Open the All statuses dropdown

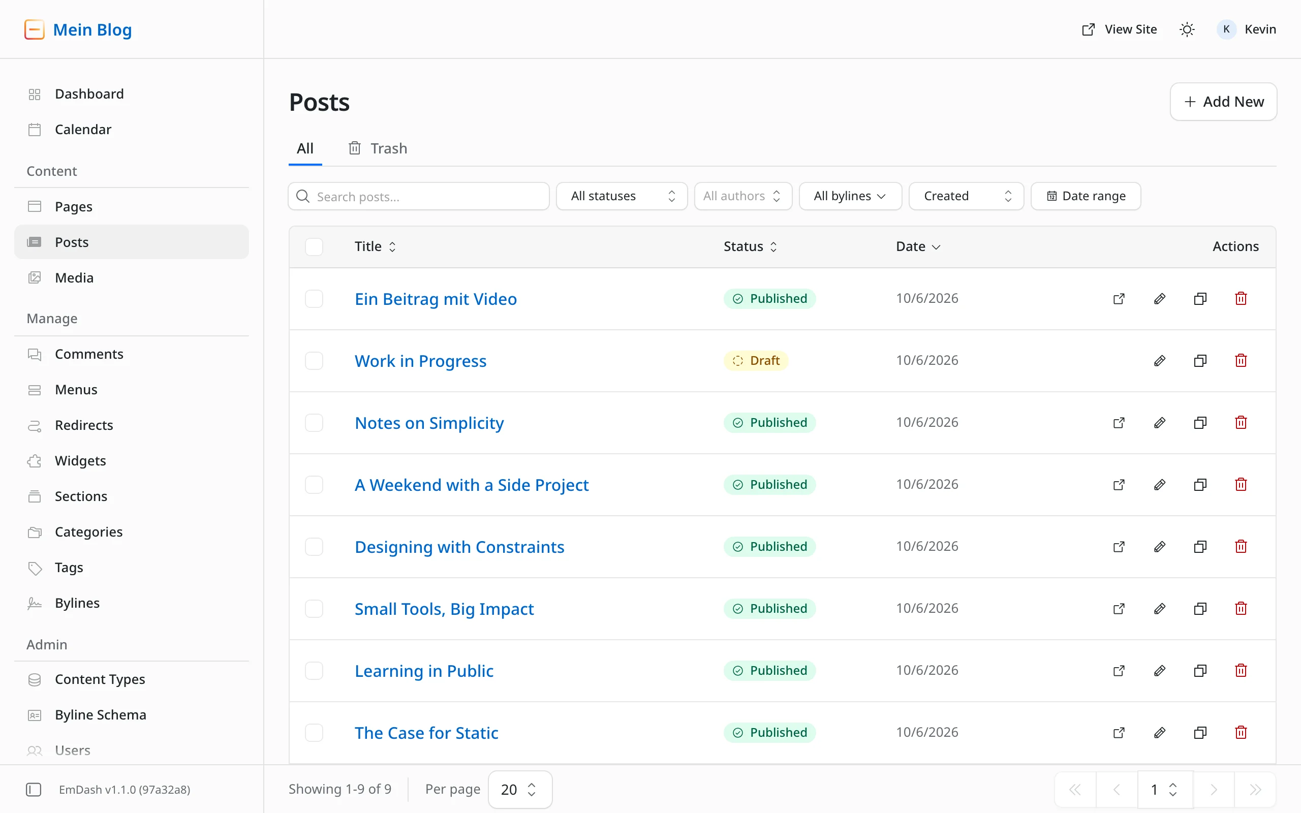click(x=622, y=196)
